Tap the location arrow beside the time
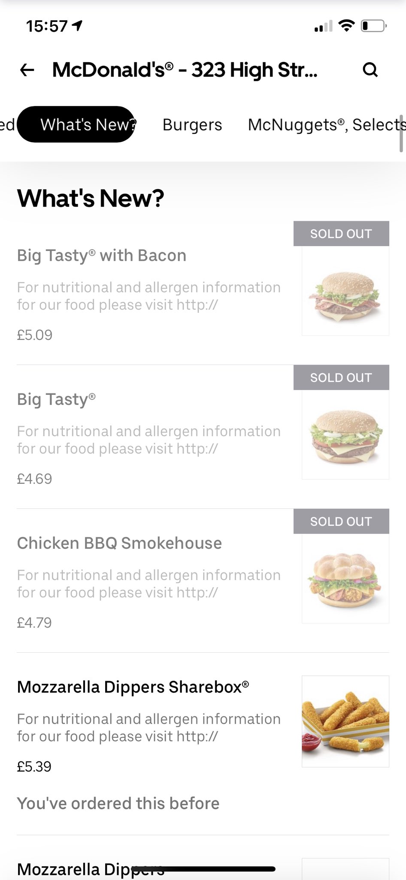This screenshot has height=880, width=406. coord(77,26)
